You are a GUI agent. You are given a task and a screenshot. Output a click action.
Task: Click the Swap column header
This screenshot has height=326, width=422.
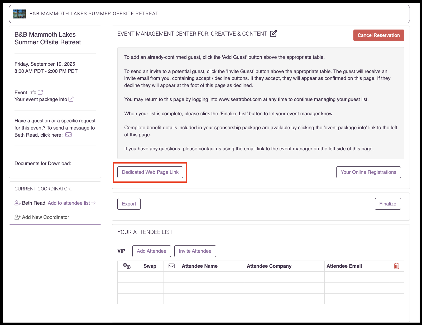(x=150, y=266)
